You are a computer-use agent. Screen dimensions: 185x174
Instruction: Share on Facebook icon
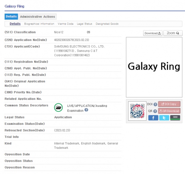[153, 118]
